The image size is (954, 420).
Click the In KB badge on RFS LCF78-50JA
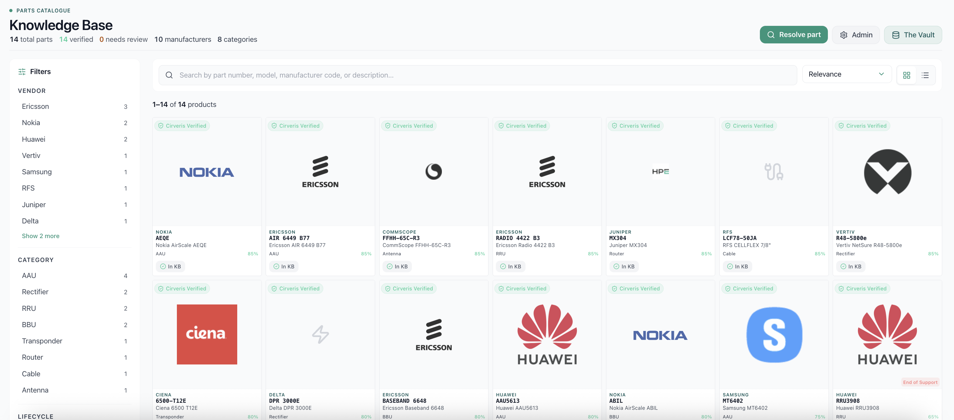(737, 266)
